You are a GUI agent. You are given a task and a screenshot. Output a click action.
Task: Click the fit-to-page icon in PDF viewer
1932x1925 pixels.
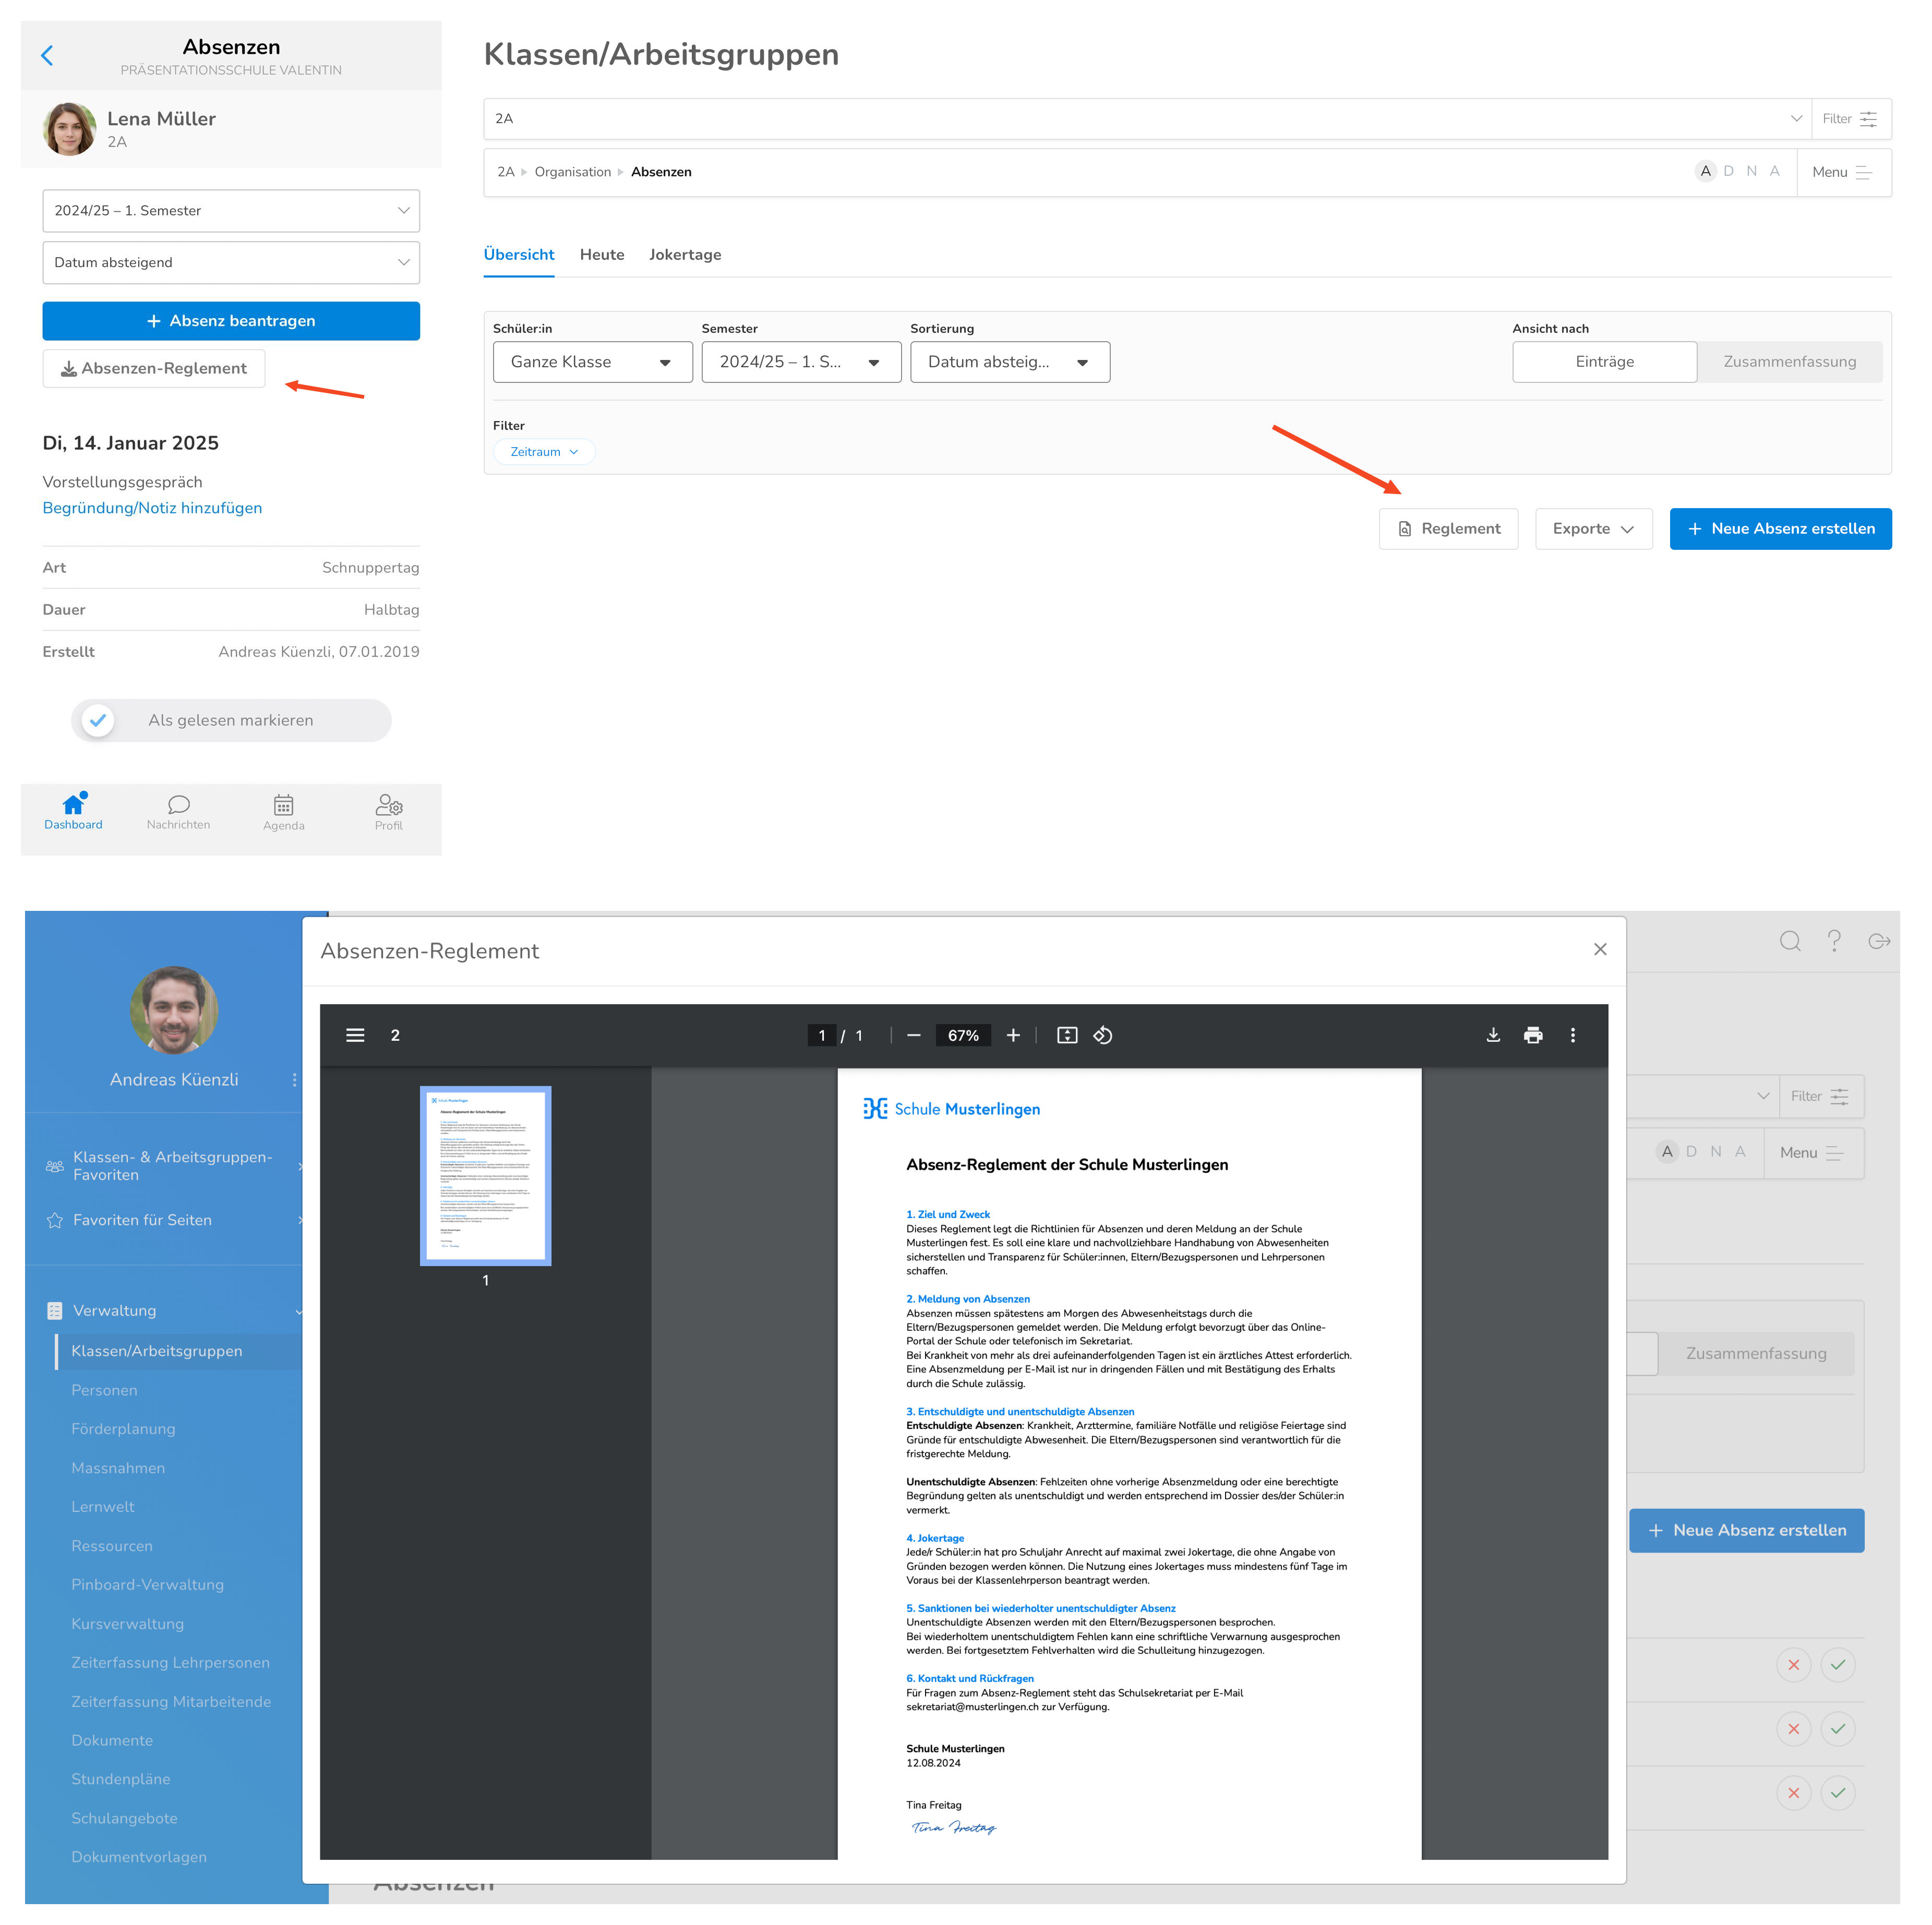tap(1066, 1035)
